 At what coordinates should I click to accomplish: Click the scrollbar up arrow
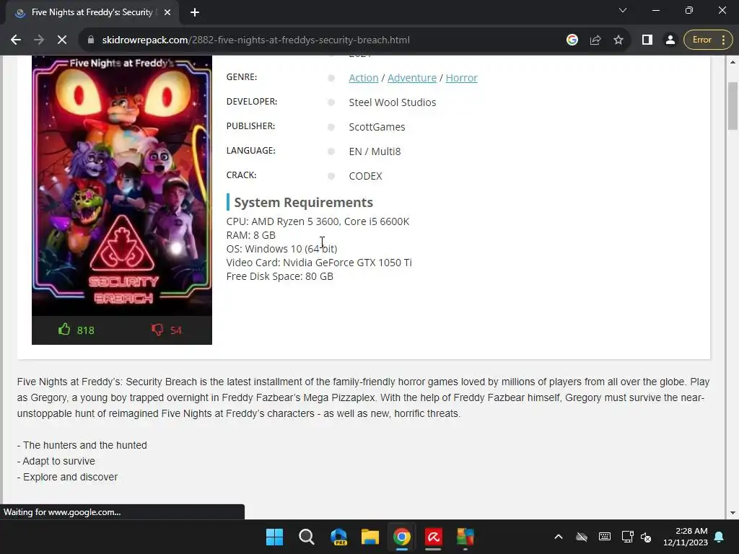click(733, 62)
